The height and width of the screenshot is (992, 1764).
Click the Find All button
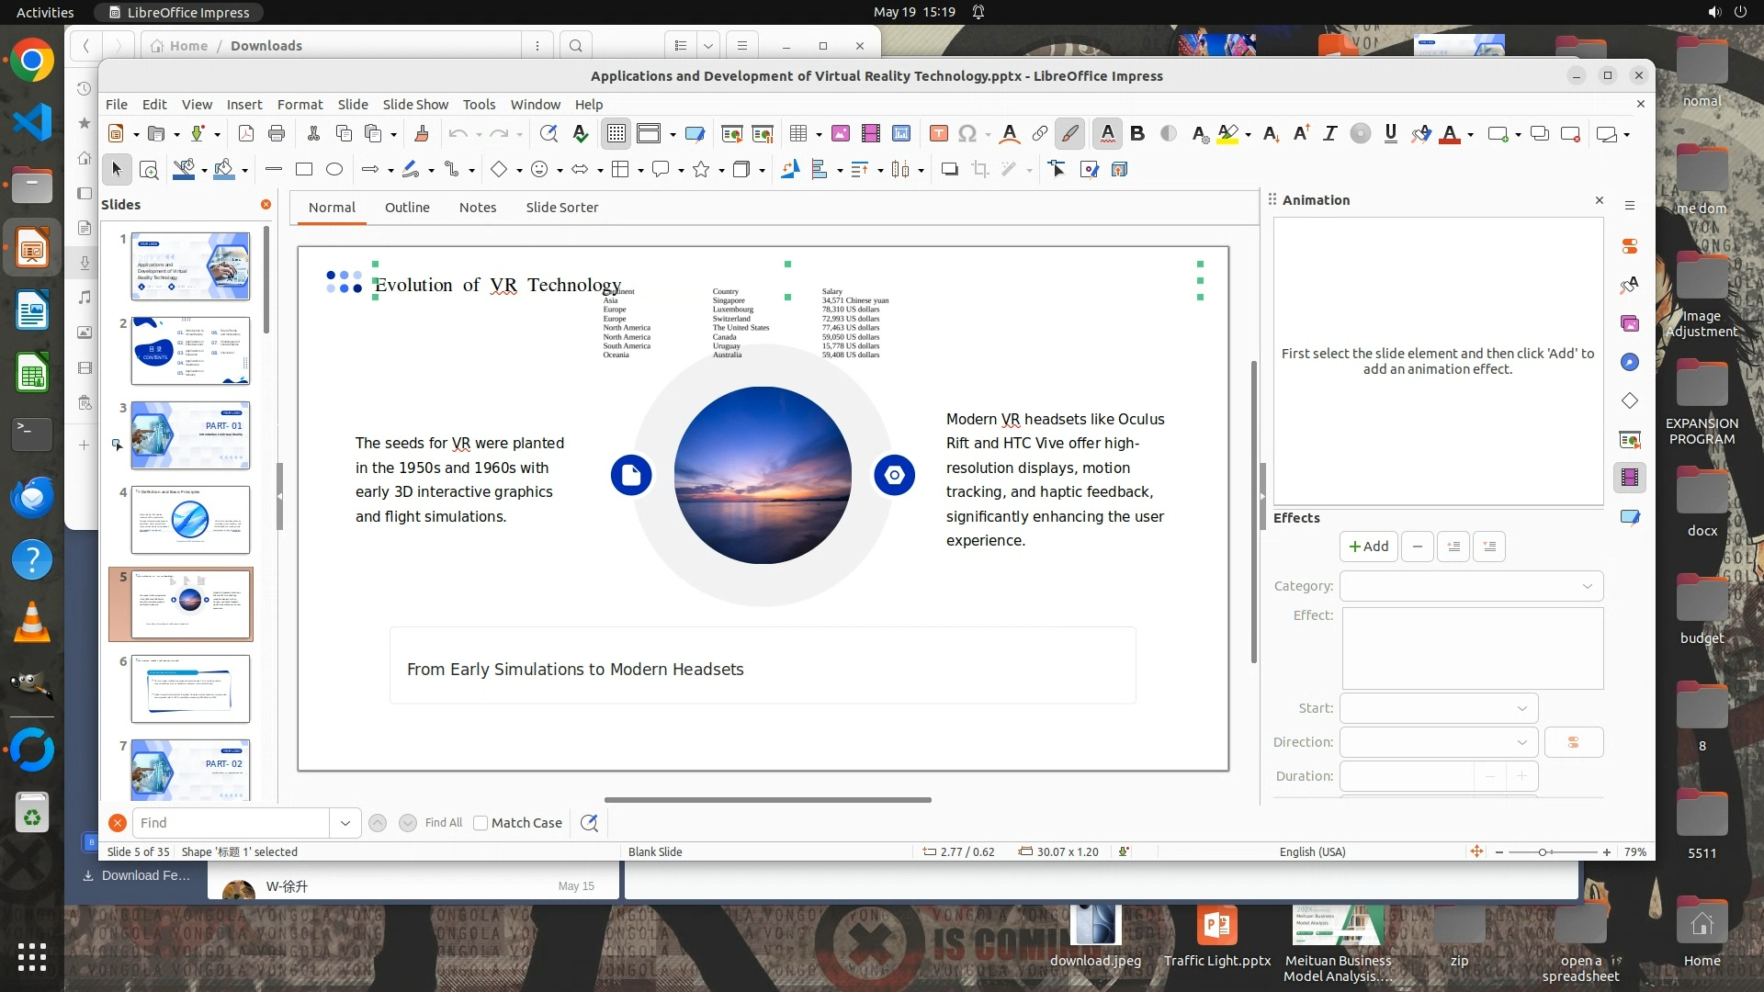443,823
